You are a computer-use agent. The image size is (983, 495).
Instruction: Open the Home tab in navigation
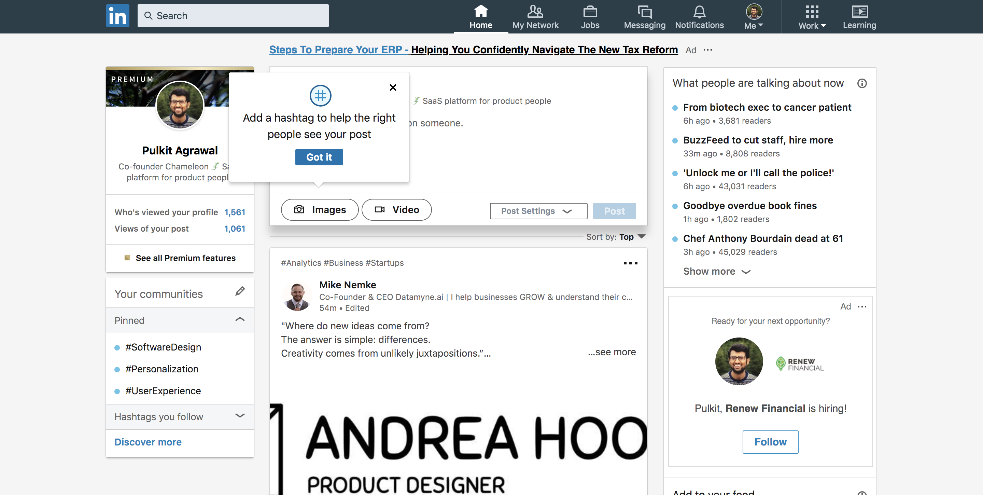(480, 17)
